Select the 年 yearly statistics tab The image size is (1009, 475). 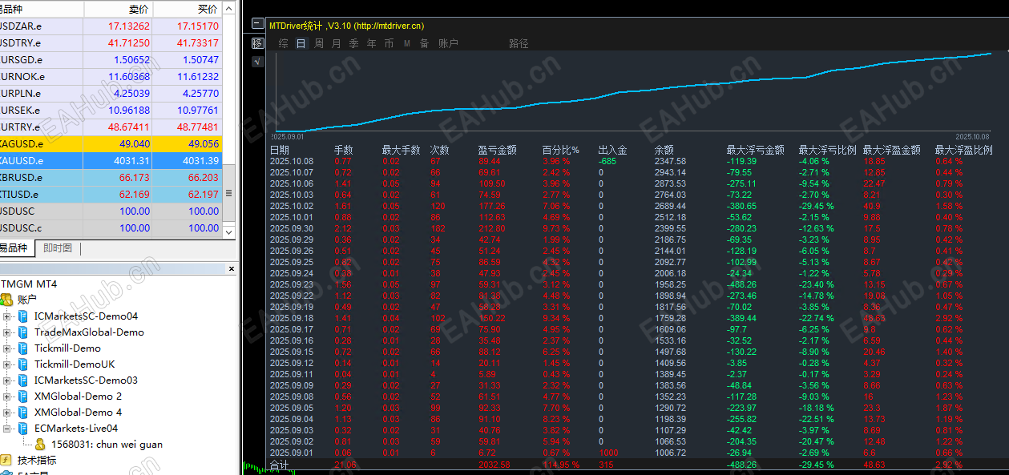click(371, 43)
